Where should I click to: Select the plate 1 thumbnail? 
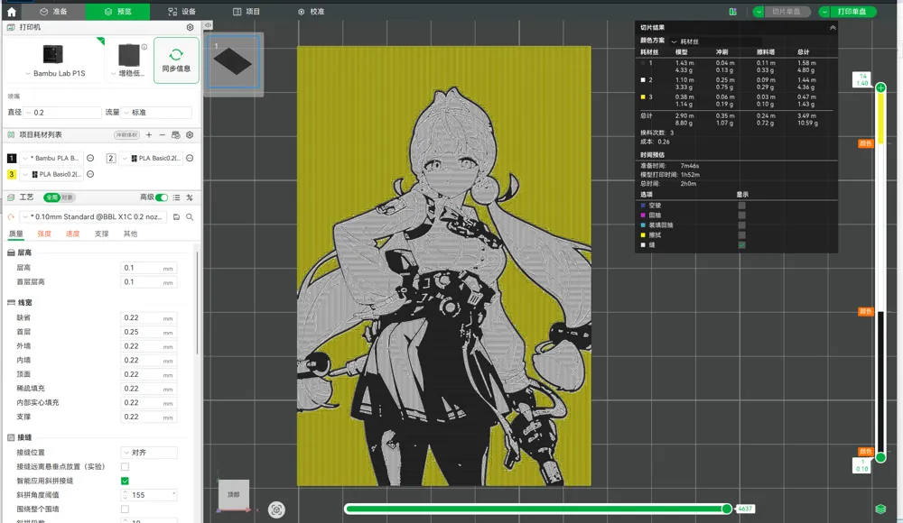click(x=233, y=61)
